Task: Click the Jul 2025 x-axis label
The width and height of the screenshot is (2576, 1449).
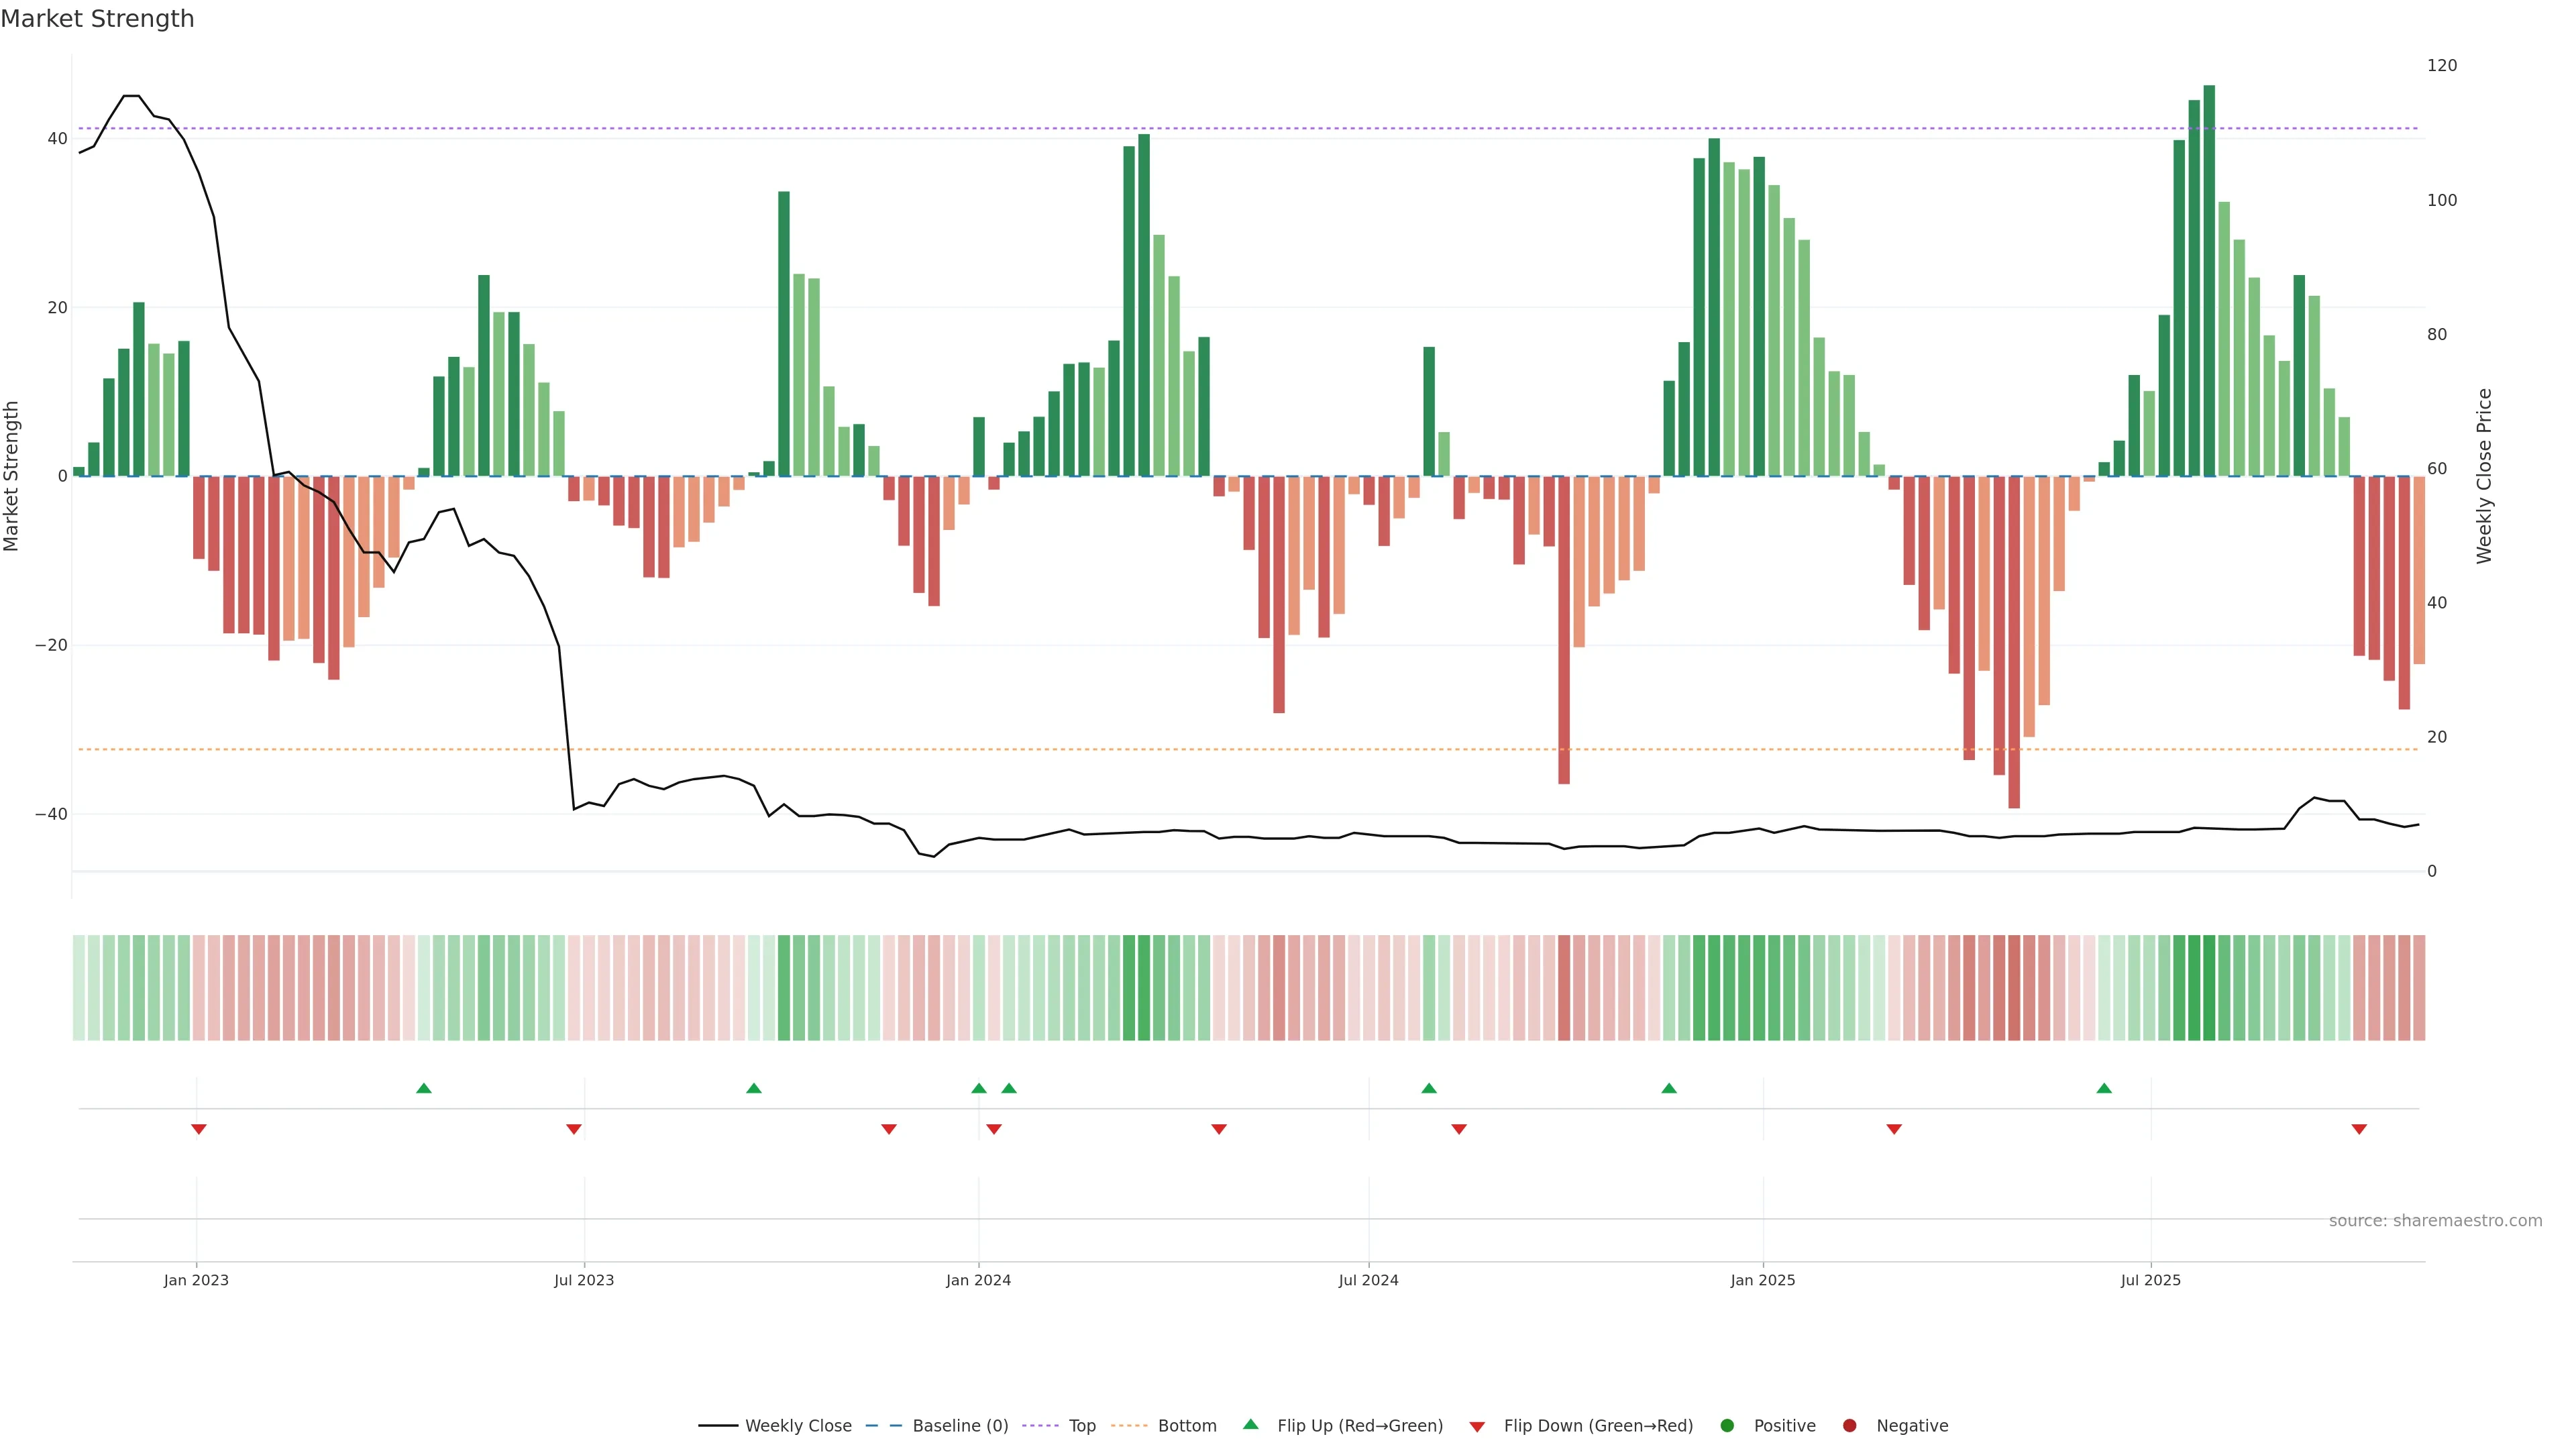Action: [2150, 1280]
